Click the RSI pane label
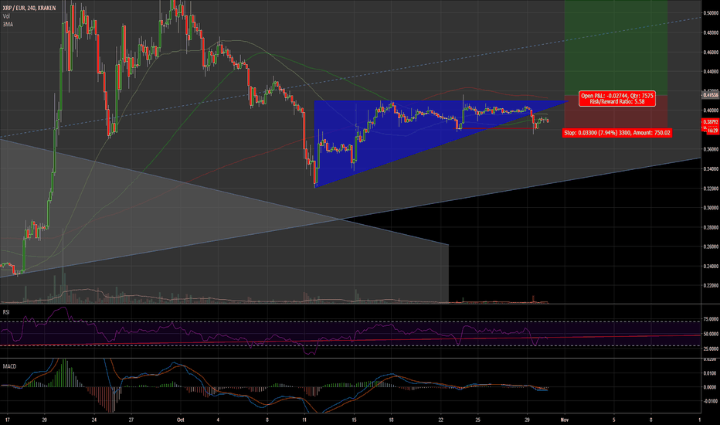This screenshot has height=425, width=720. [6, 312]
